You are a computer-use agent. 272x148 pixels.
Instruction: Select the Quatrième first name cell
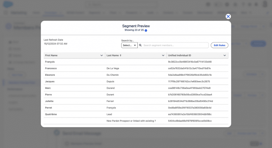click(51, 114)
